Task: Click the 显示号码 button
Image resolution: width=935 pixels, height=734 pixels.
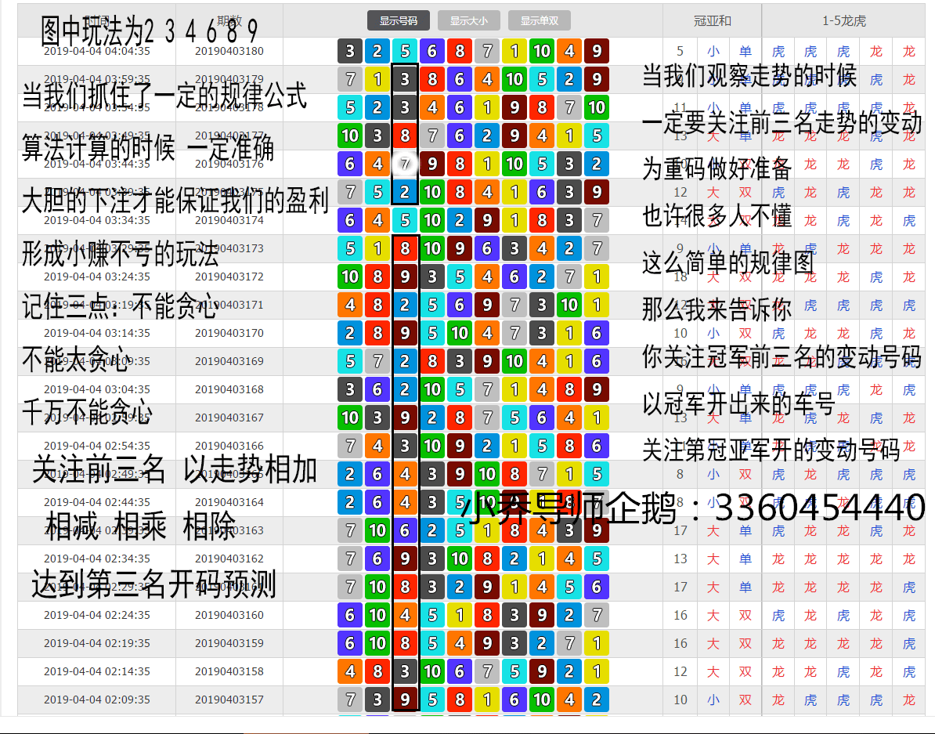Action: 399,20
